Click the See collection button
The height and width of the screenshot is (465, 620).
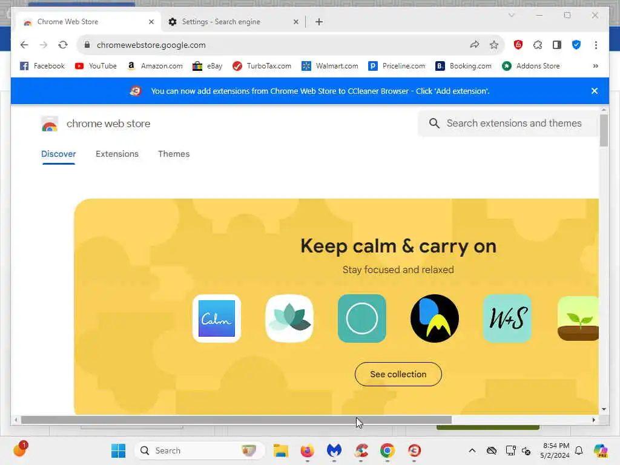(398, 374)
